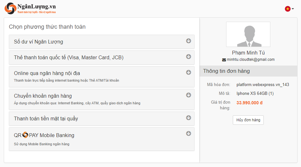Click the arrow icon for Chuyển khoản ngân hàng
The height and width of the screenshot is (167, 301).
point(189,95)
